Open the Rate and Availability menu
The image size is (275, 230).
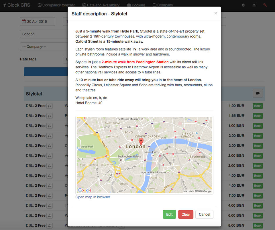click(101, 5)
